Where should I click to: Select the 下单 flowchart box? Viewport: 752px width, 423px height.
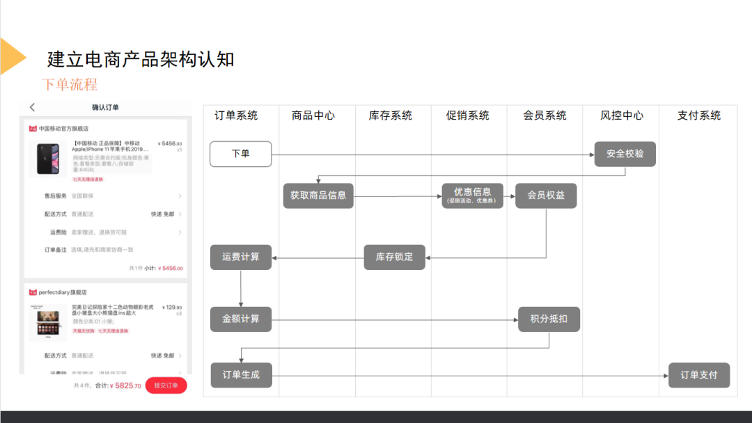coord(241,154)
